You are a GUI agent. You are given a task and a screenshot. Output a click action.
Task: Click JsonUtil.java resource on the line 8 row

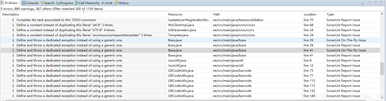189,60
